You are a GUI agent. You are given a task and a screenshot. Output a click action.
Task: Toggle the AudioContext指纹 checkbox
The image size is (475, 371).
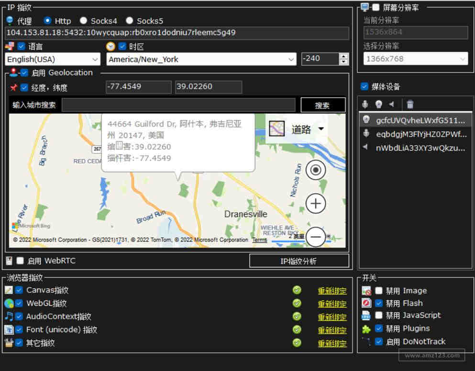click(x=19, y=316)
